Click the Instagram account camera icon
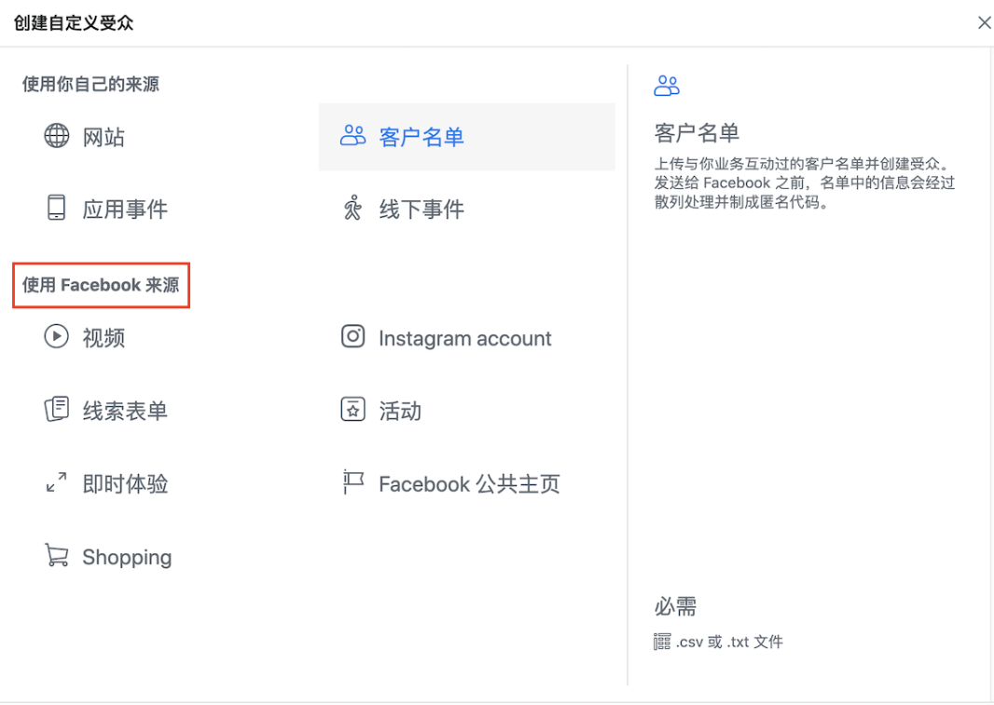 pos(352,337)
